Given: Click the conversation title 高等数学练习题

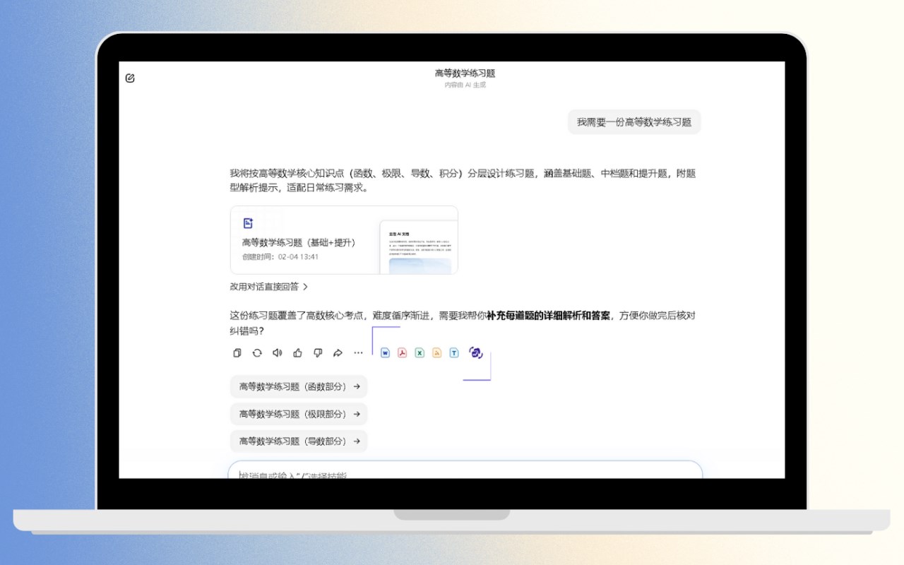Looking at the screenshot, I should tap(465, 73).
